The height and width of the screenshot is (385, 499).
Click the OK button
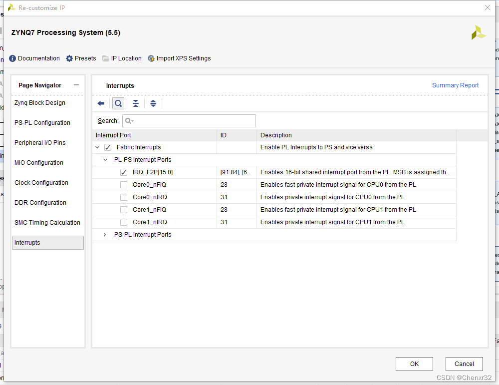click(x=414, y=364)
